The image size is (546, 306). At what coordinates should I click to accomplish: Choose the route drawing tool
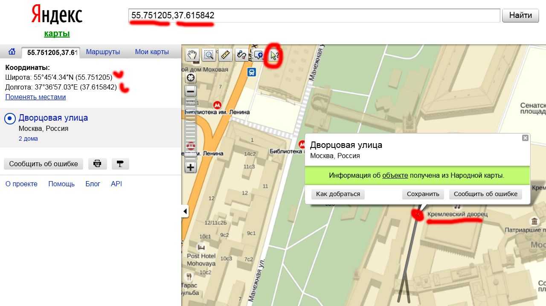coord(241,55)
